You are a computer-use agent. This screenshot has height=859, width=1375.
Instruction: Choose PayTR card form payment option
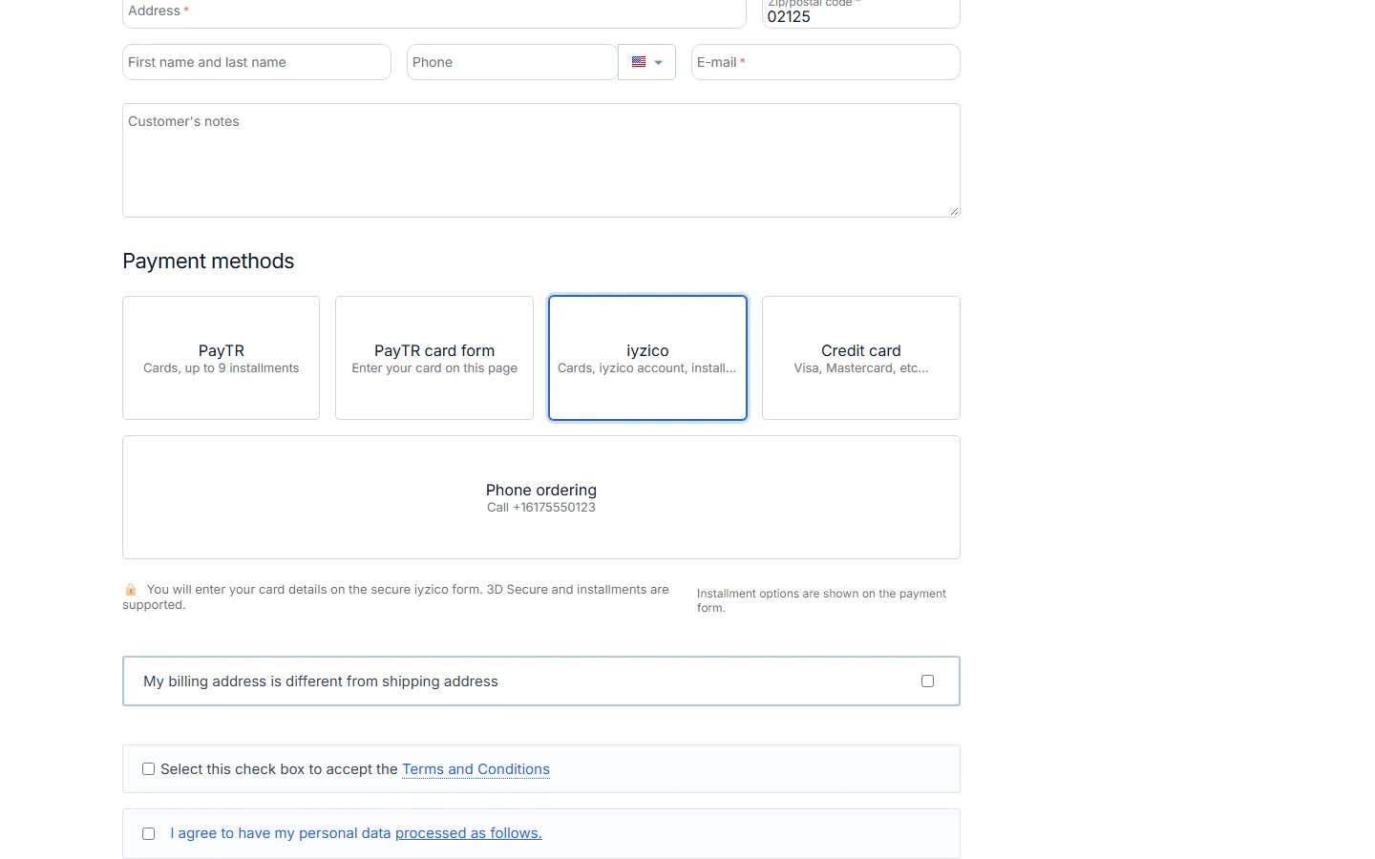click(x=434, y=358)
